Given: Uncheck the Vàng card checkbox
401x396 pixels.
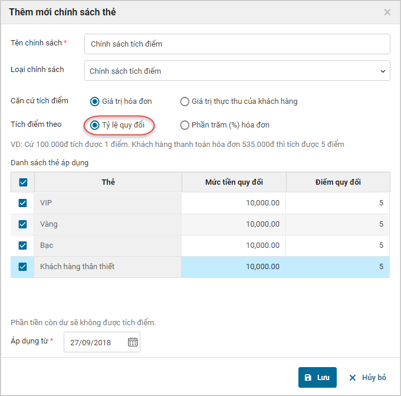Looking at the screenshot, I should click(23, 224).
